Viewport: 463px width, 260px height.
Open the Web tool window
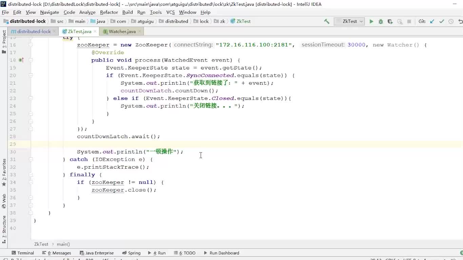tap(4, 201)
